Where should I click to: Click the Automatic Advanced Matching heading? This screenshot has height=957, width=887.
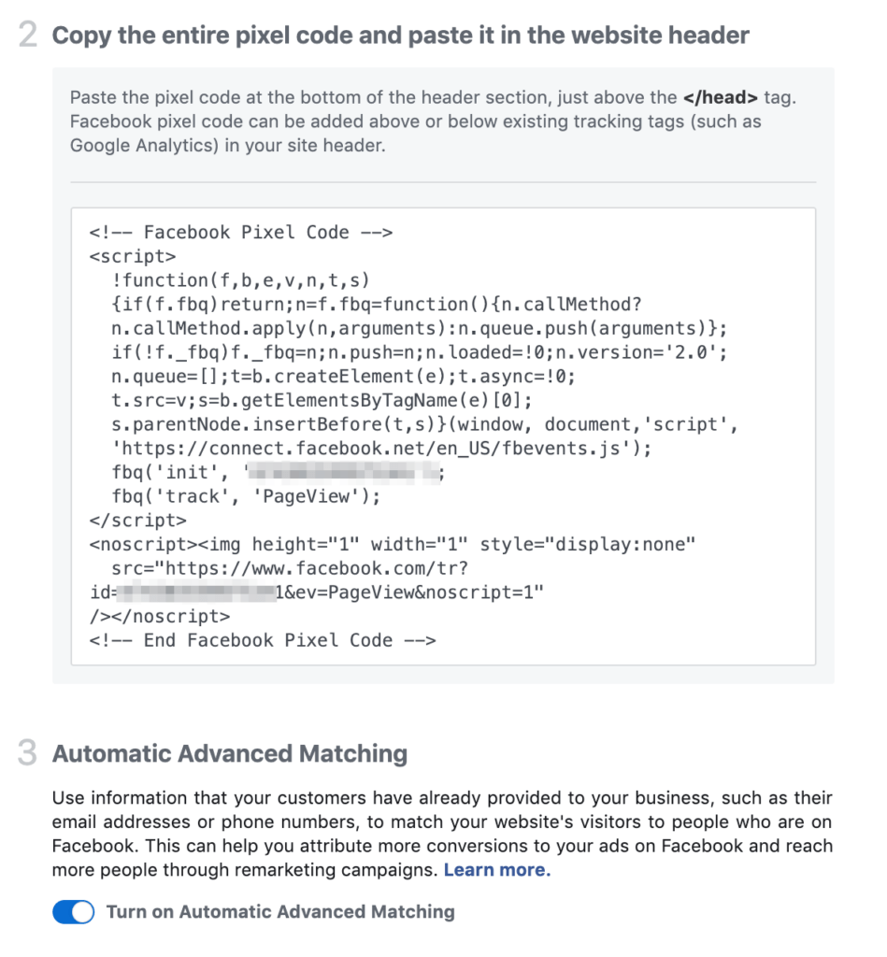[230, 754]
